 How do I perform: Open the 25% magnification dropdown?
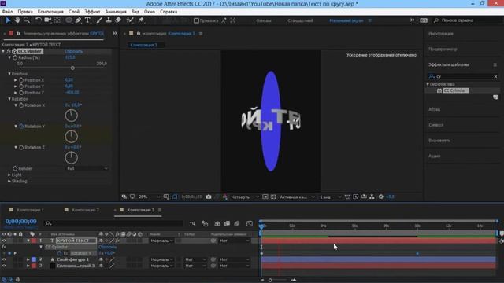149,197
